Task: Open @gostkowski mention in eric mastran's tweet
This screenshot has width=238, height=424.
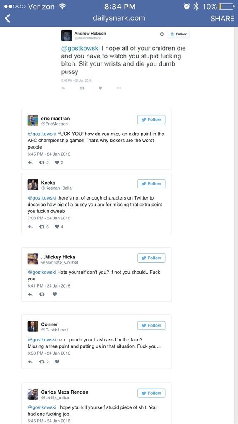Action: pyautogui.click(x=42, y=134)
